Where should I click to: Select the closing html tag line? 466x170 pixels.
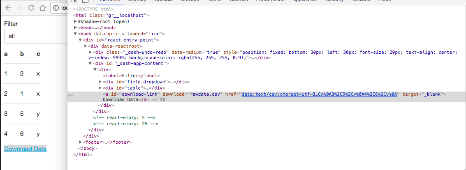click(83, 154)
